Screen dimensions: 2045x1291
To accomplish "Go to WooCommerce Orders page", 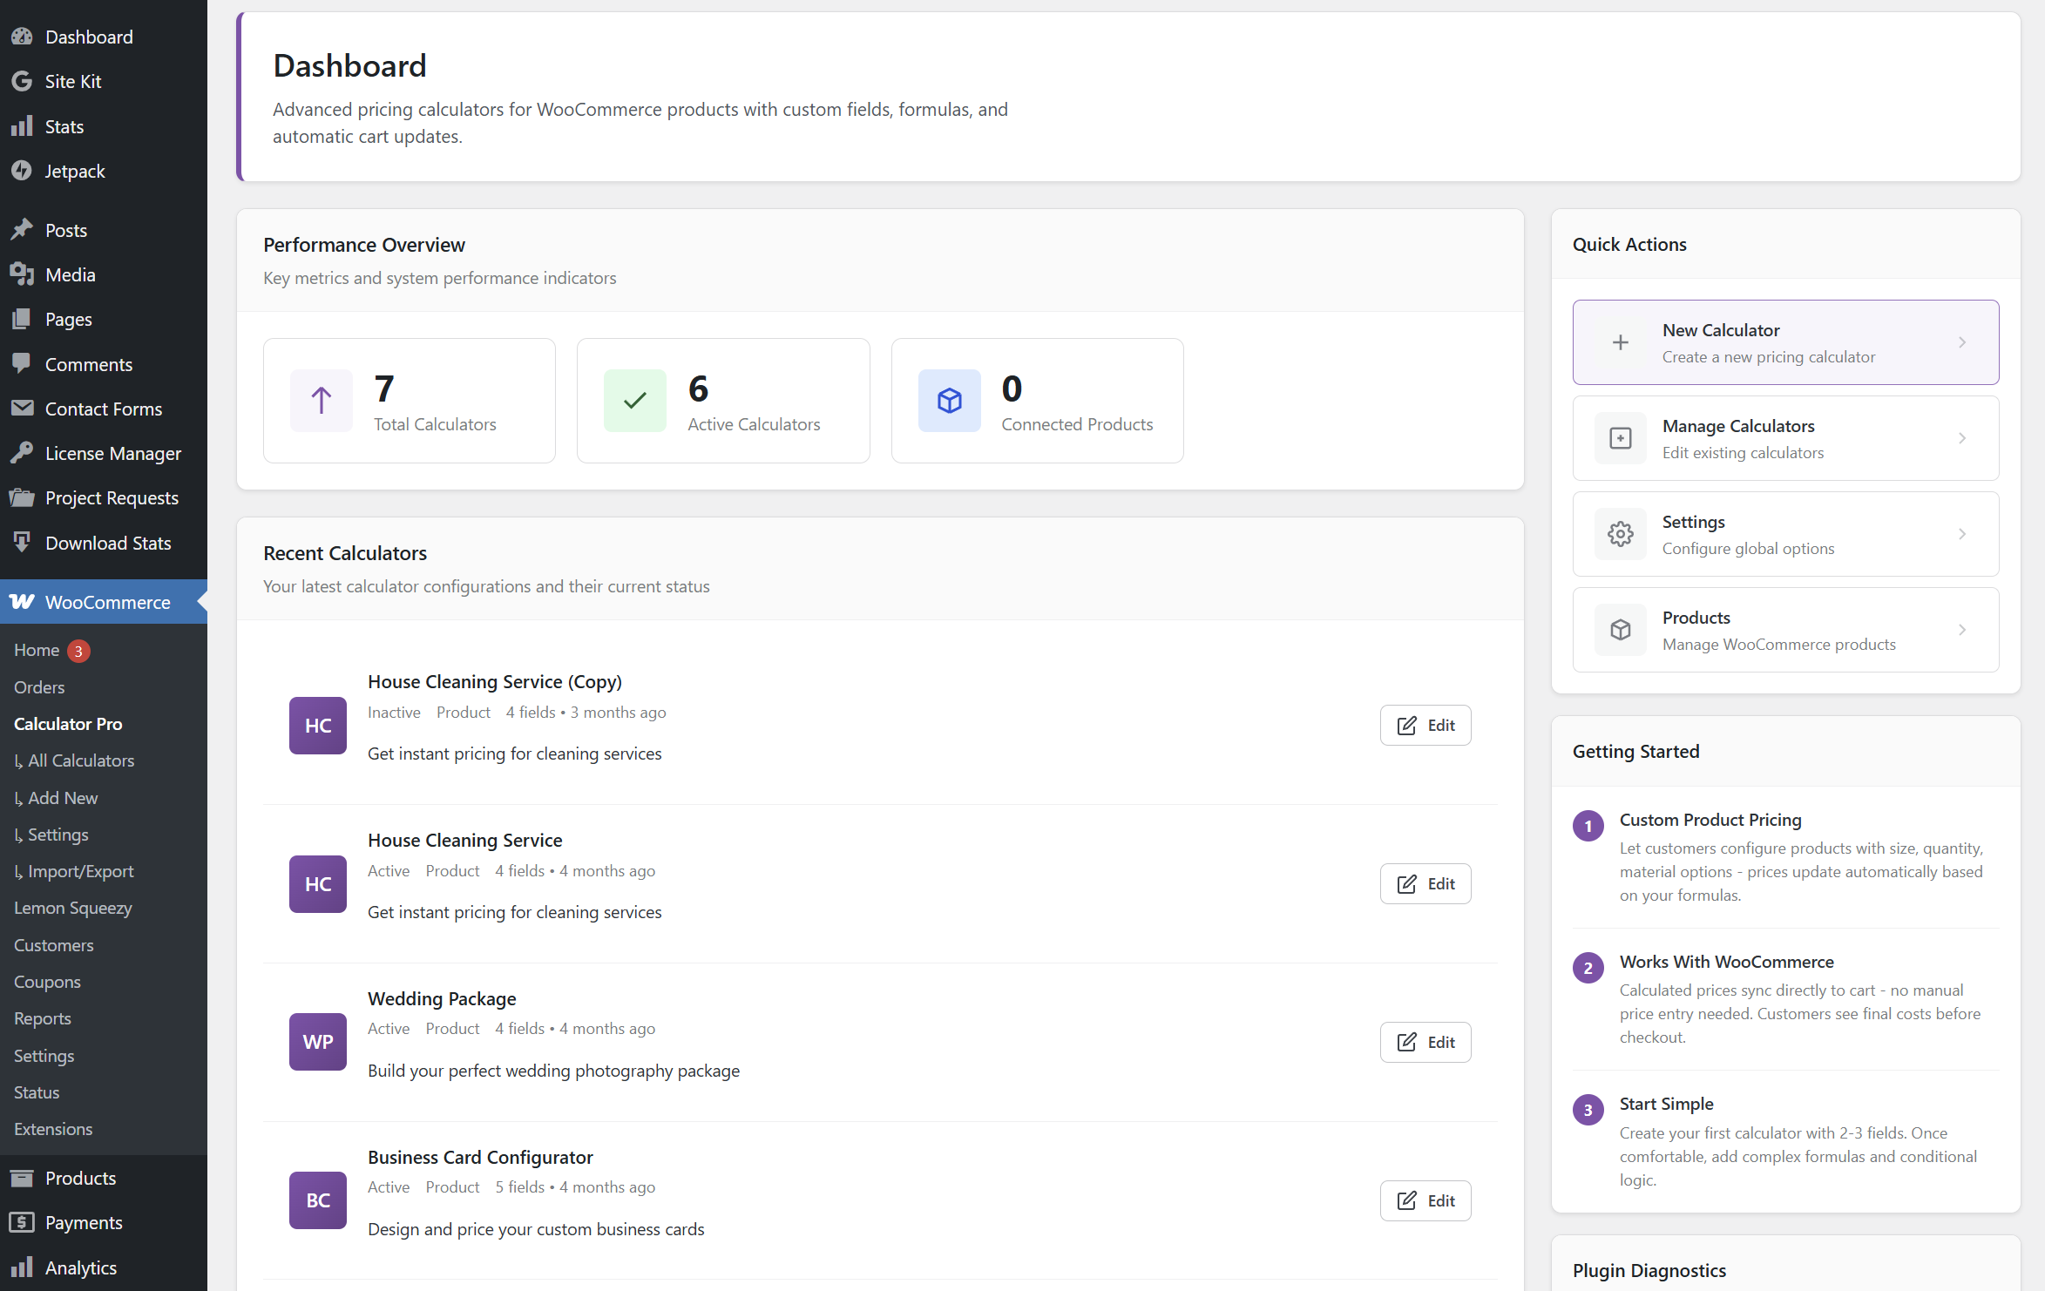I will coord(39,687).
